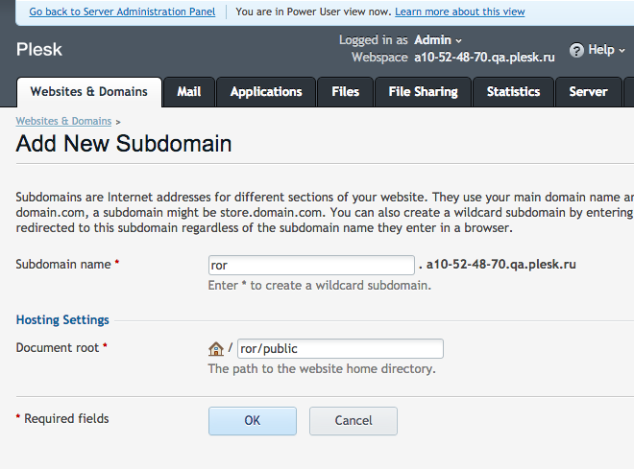Click the Add New Subdomain page title
Viewport: 634px width, 469px height.
(x=124, y=144)
